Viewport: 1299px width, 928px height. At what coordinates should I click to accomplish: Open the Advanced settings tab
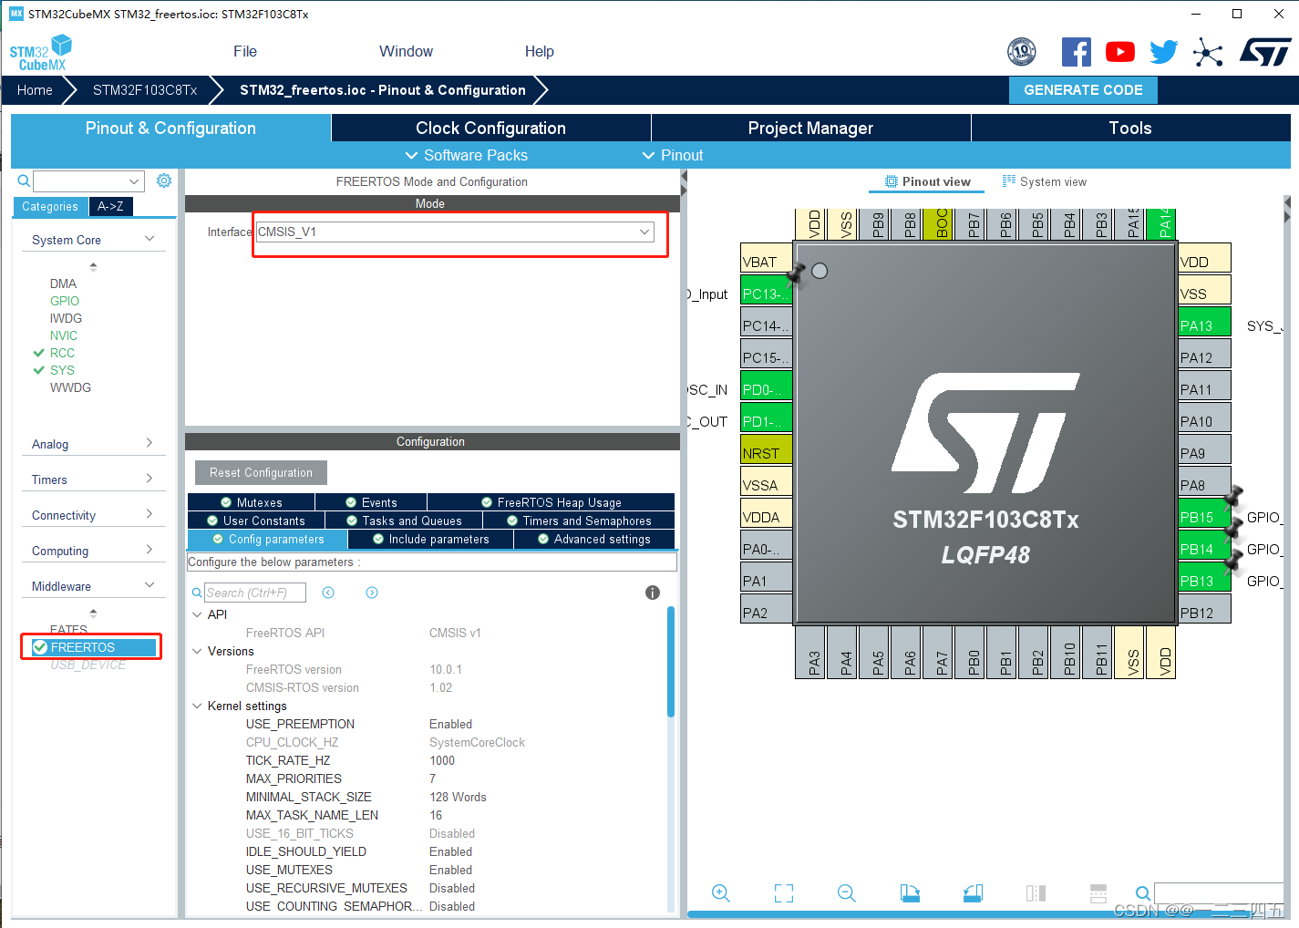point(593,539)
